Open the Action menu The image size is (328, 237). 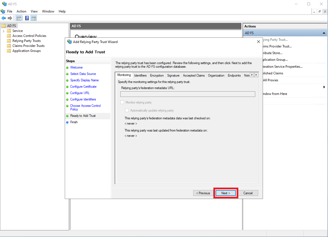click(x=21, y=11)
